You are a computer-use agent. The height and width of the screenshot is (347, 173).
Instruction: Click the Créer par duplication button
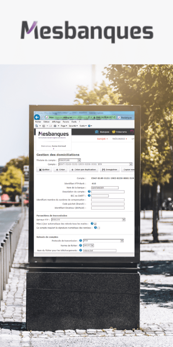tap(83, 170)
